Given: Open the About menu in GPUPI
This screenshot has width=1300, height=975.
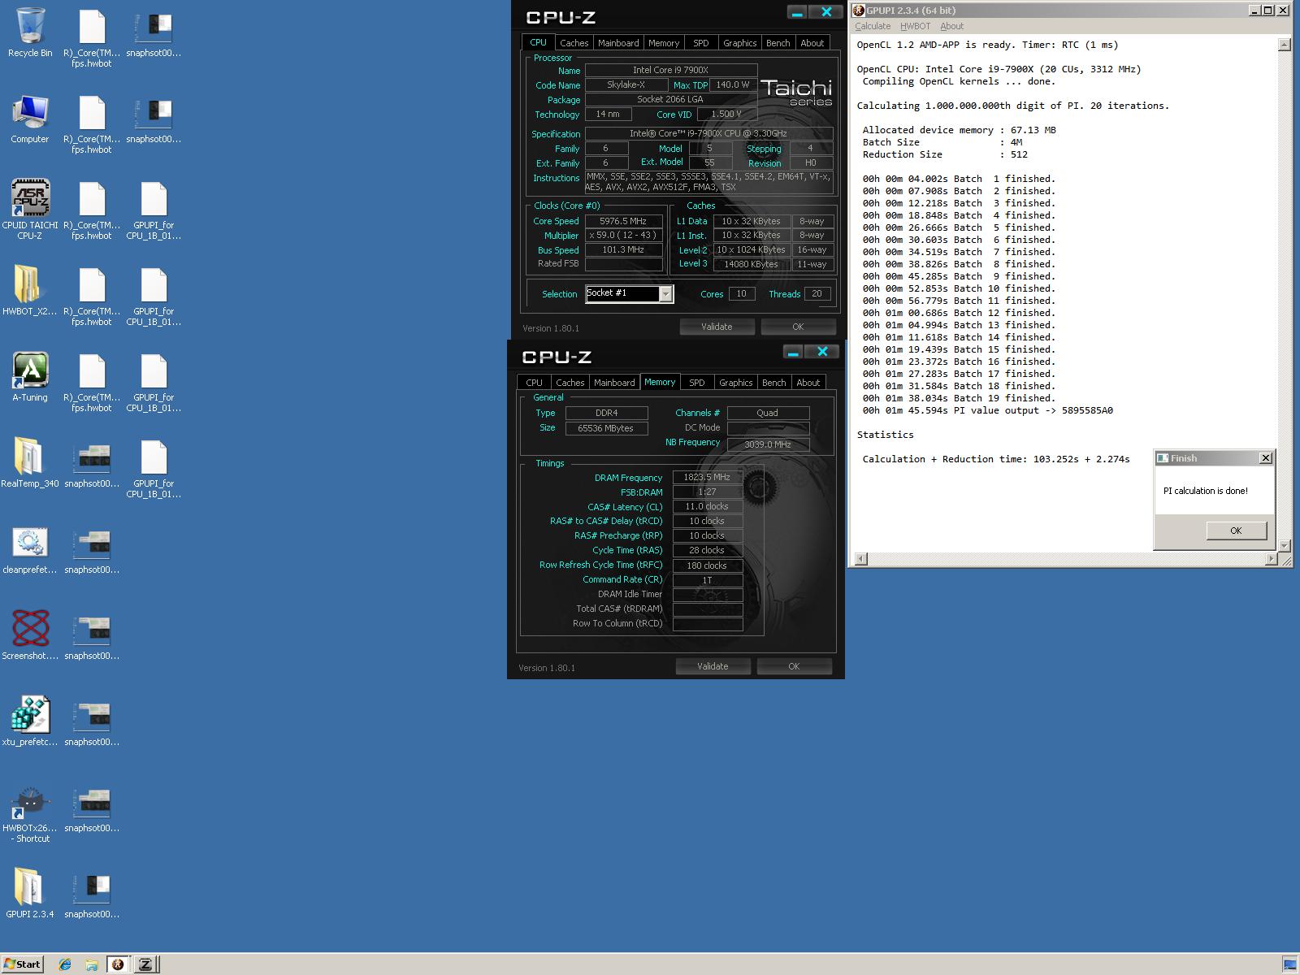Looking at the screenshot, I should 951,26.
